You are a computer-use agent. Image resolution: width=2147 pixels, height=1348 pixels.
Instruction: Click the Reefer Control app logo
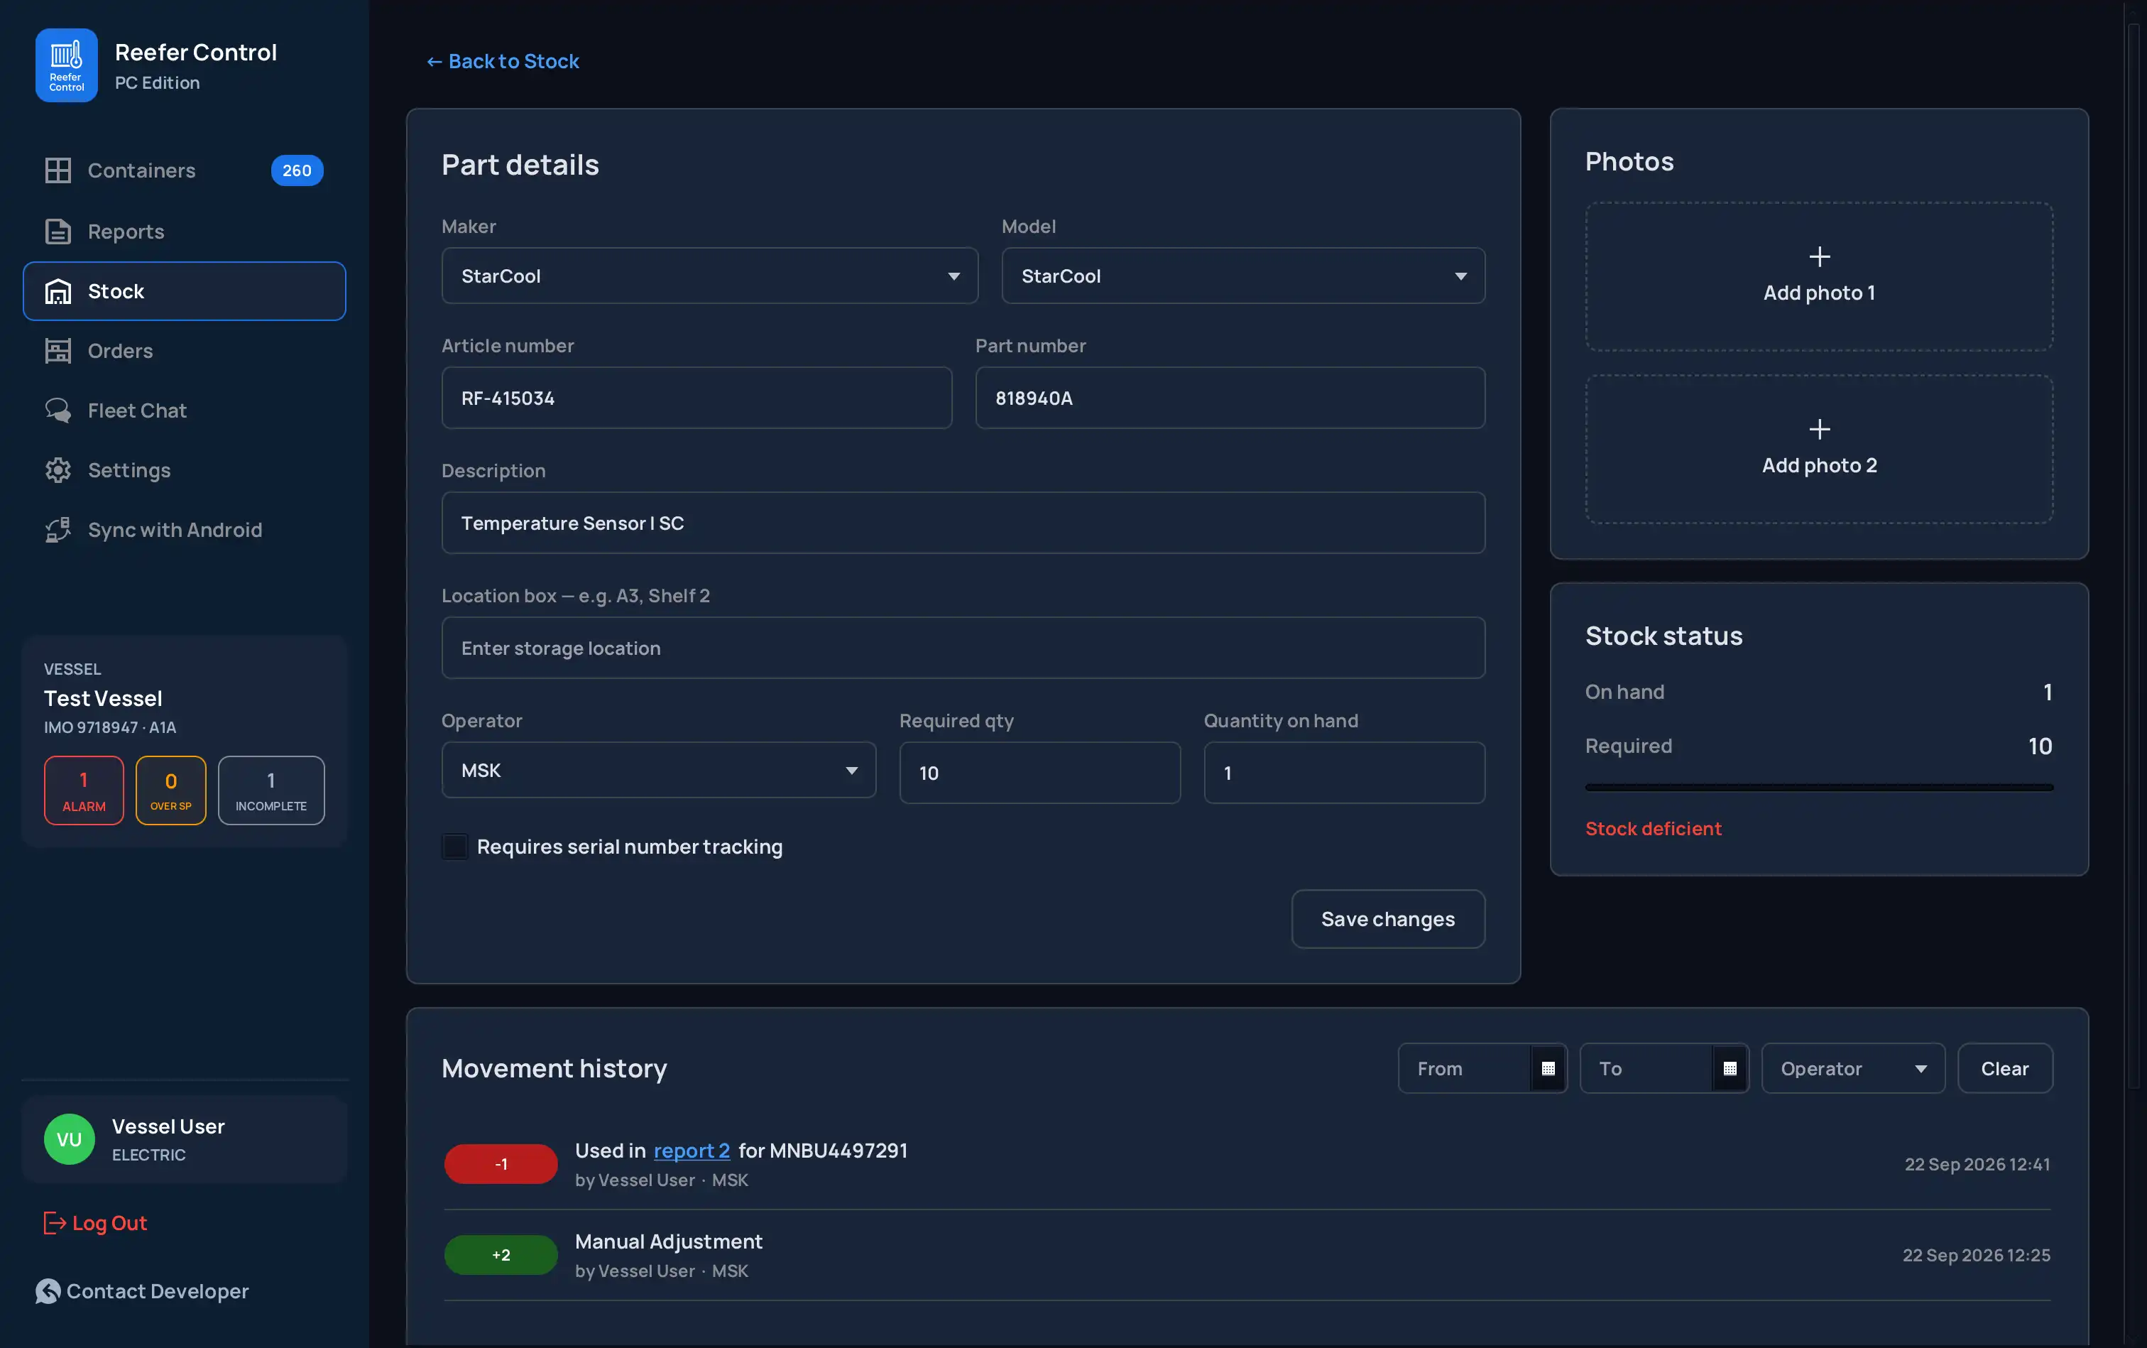click(x=66, y=65)
